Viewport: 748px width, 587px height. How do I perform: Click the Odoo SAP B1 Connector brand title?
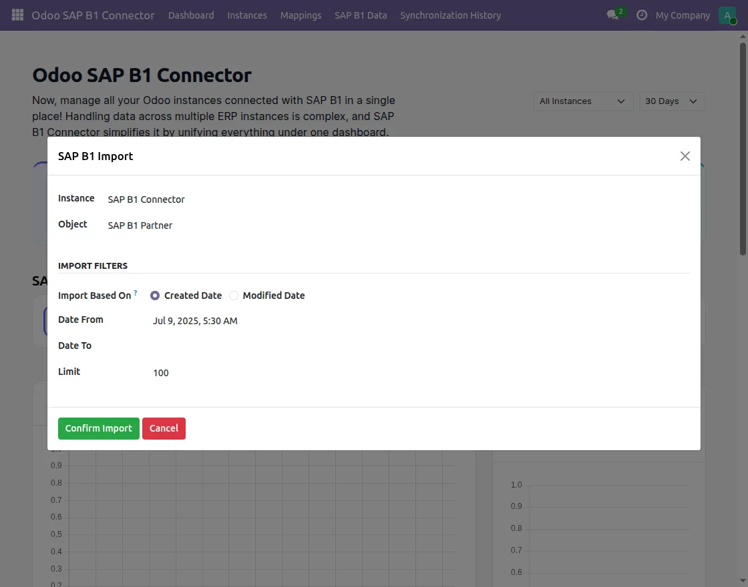click(93, 15)
